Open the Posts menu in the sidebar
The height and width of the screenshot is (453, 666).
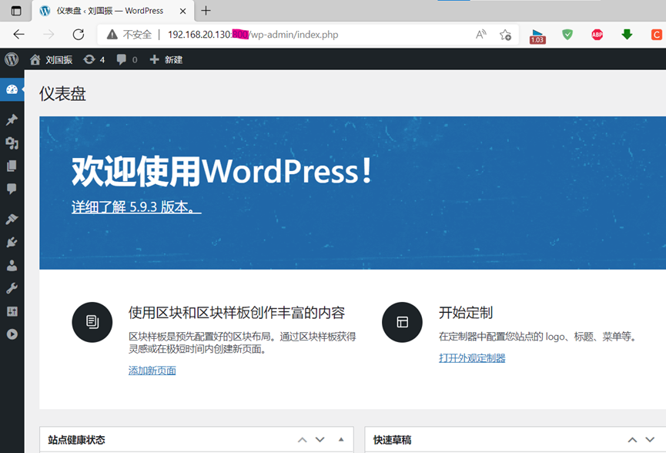click(x=12, y=119)
